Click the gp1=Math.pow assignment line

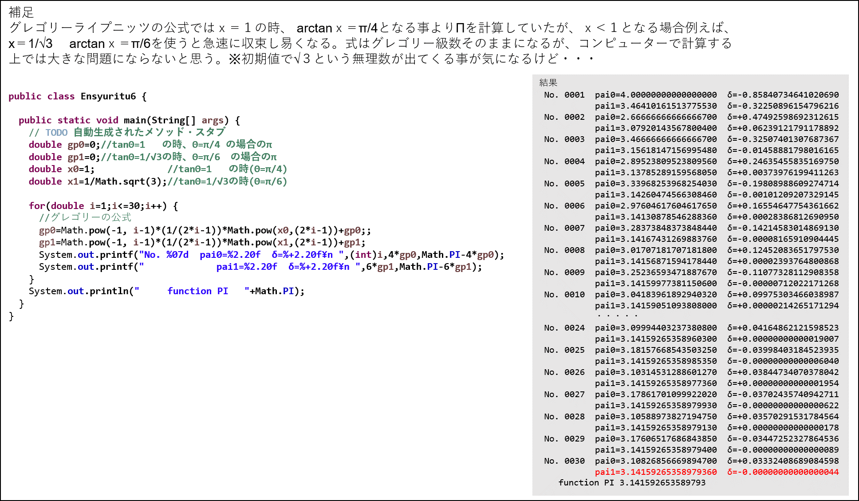pyautogui.click(x=202, y=242)
